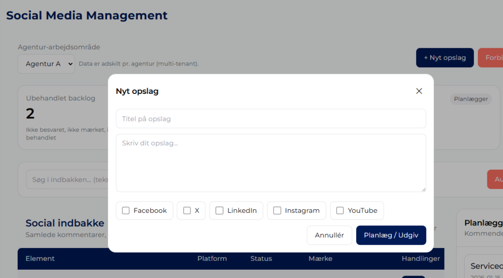Toggle the YouTube checkbox
Screen dimensions: 503x278
point(340,210)
